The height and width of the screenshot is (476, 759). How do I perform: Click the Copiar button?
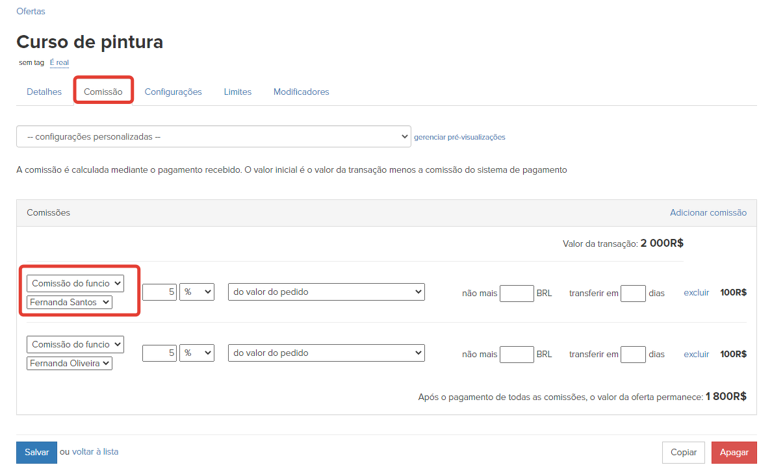click(683, 453)
